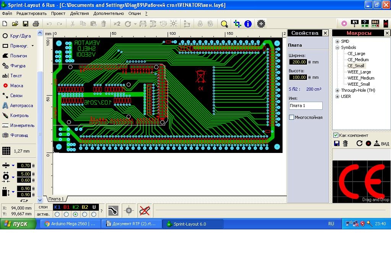Select the Текст text tool
Image resolution: width=391 pixels, height=260 pixels.
tap(12, 76)
